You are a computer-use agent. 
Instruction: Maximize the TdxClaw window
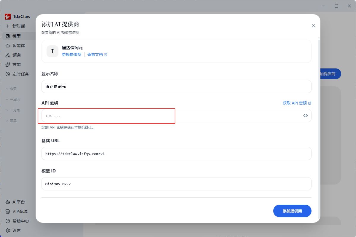[x=336, y=6]
